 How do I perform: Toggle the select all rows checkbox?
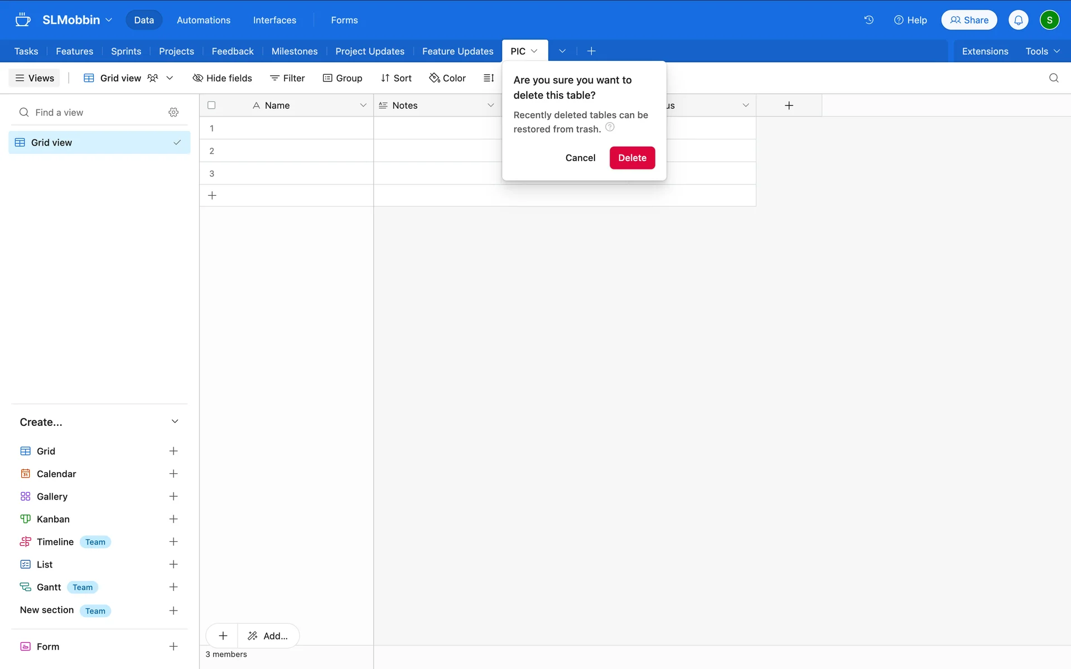211,105
